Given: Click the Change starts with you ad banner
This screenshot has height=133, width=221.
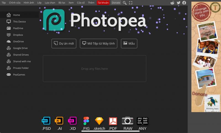Looking at the screenshot, I should point(206,57).
